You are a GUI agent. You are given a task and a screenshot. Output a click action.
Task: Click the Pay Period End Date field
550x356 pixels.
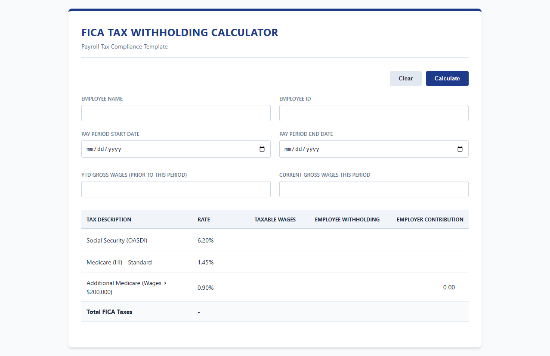tap(374, 149)
